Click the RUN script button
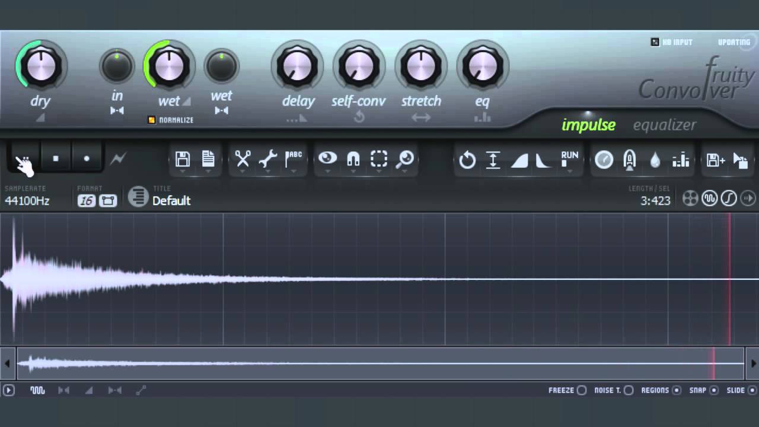 [x=570, y=159]
